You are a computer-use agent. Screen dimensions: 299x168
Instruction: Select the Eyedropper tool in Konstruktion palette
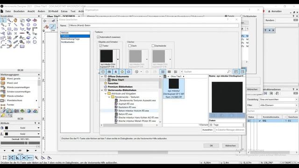coord(28,33)
